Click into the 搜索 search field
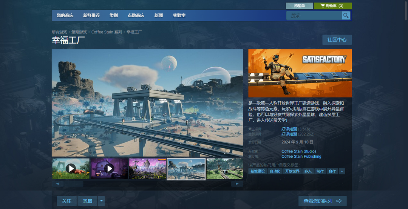The image size is (408, 209). [314, 15]
